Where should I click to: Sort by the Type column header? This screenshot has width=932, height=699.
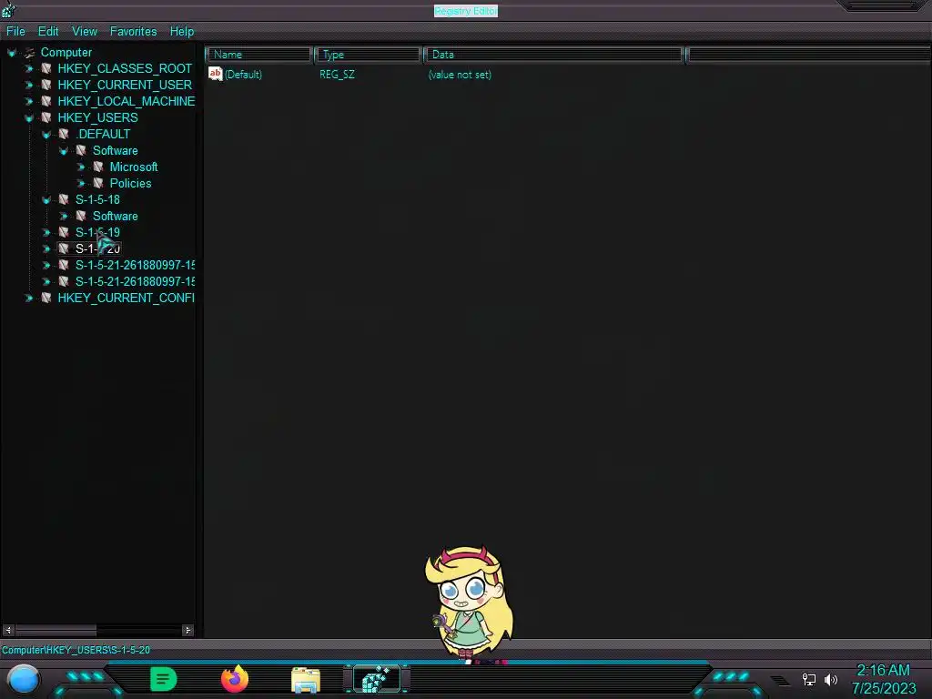[x=368, y=55]
